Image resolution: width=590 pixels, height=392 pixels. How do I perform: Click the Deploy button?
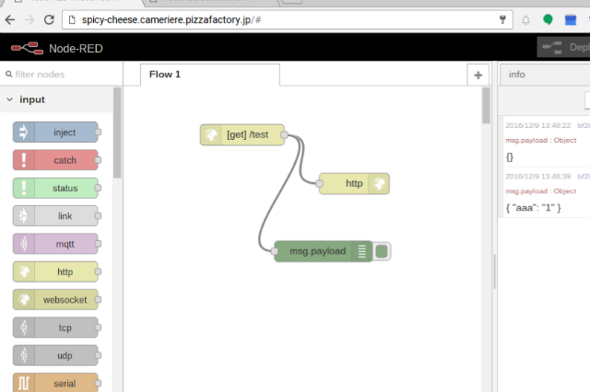tap(564, 47)
